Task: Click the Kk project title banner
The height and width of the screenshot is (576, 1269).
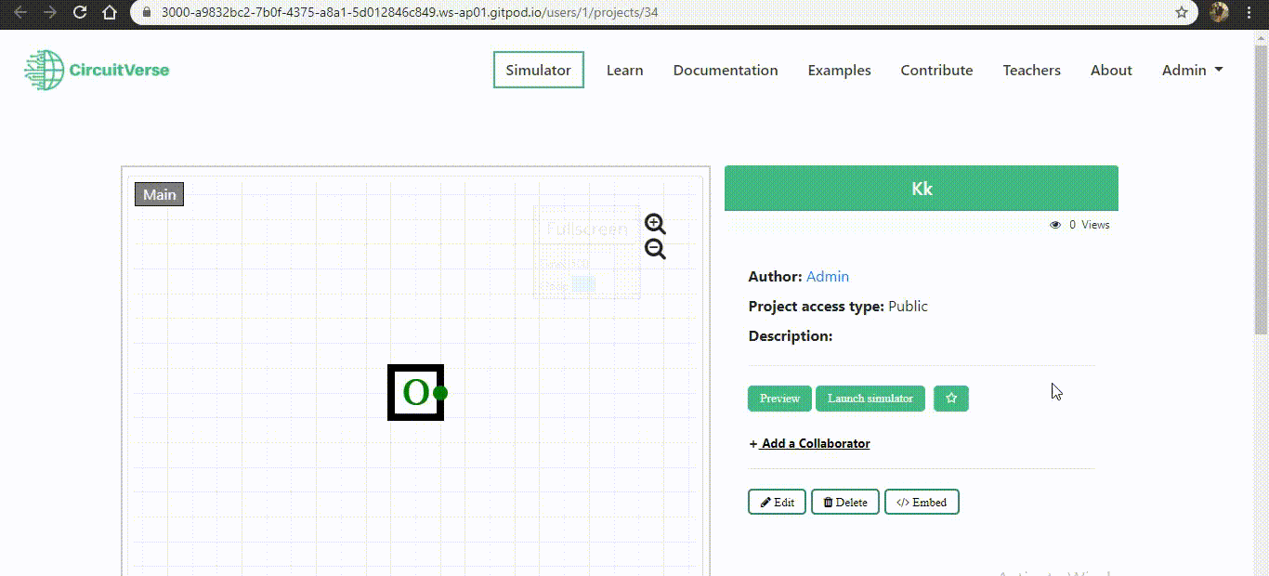Action: click(922, 189)
